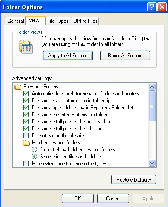Close the Folder Options dialog
This screenshot has height=207, width=168.
(x=162, y=7)
